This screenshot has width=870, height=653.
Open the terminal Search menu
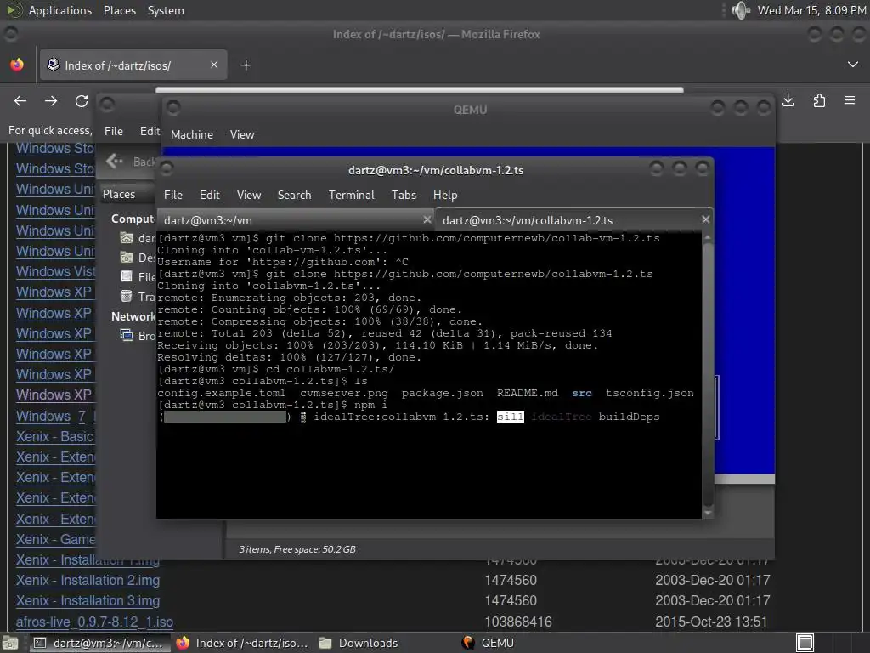[294, 195]
